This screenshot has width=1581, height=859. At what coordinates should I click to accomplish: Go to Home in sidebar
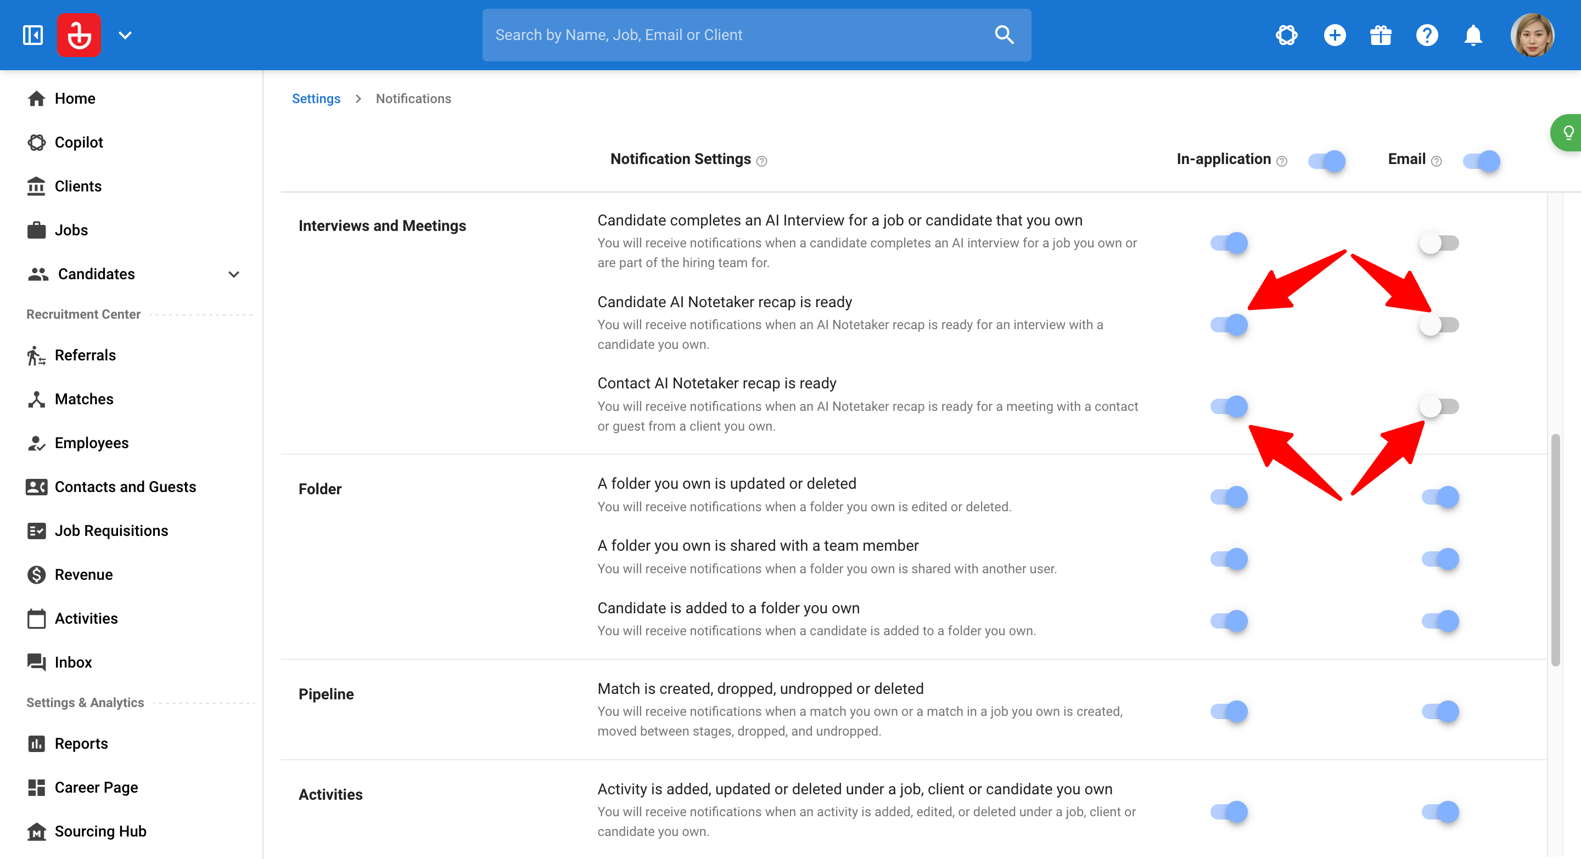(75, 98)
